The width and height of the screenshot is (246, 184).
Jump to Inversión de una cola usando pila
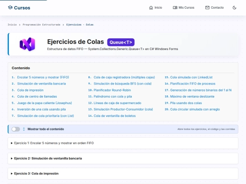point(41,109)
